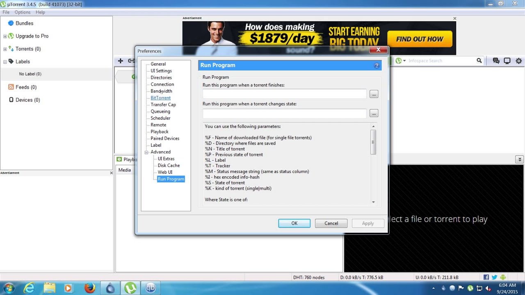
Task: Select Directories in Preferences tree
Action: pos(161,77)
